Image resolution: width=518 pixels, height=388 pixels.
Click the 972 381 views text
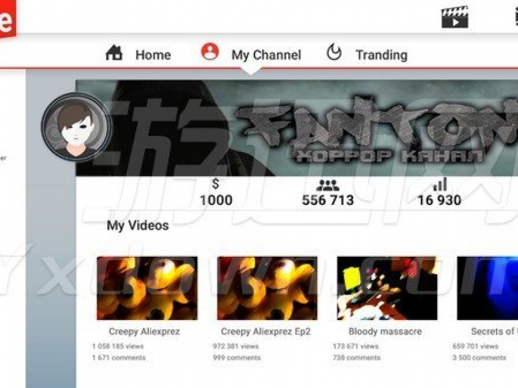(x=236, y=347)
